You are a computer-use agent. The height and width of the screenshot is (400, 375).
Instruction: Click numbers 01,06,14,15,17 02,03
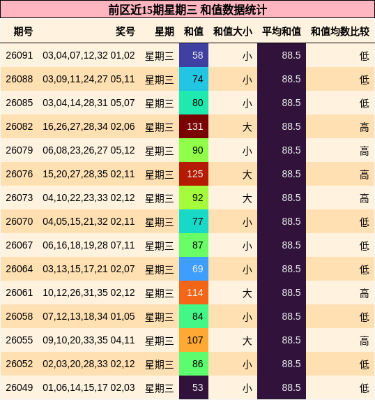[x=89, y=387]
